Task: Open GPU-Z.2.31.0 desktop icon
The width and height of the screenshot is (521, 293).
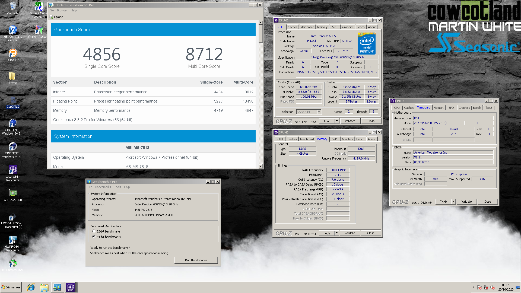Action: [13, 195]
